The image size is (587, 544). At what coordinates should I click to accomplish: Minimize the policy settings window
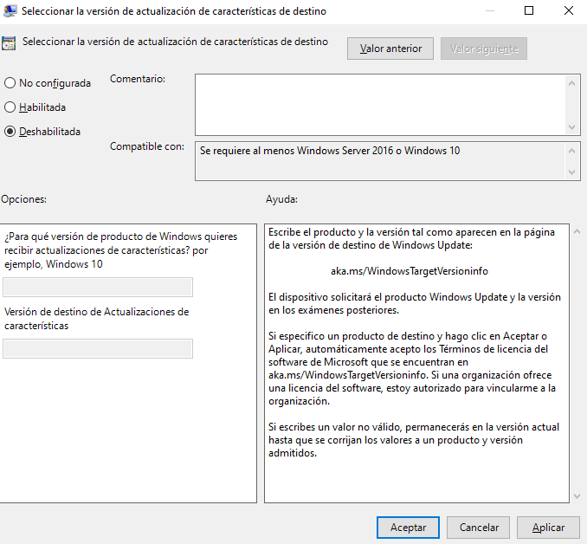[490, 11]
